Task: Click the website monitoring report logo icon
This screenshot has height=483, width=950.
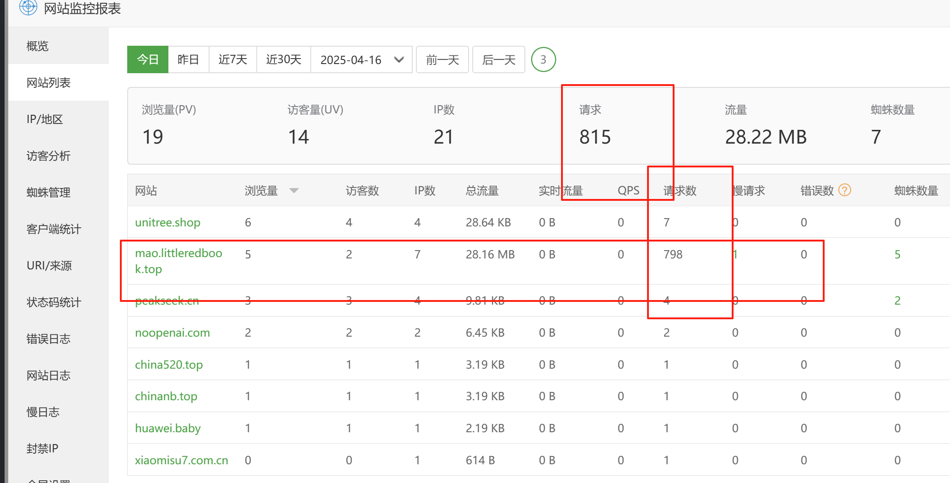Action: point(28,7)
